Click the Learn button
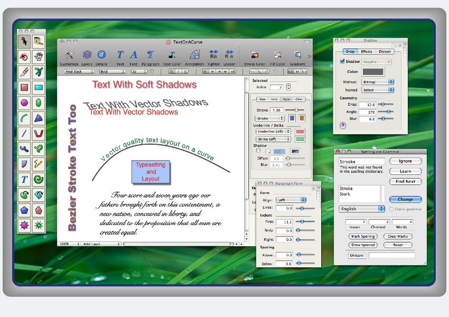 click(x=406, y=171)
